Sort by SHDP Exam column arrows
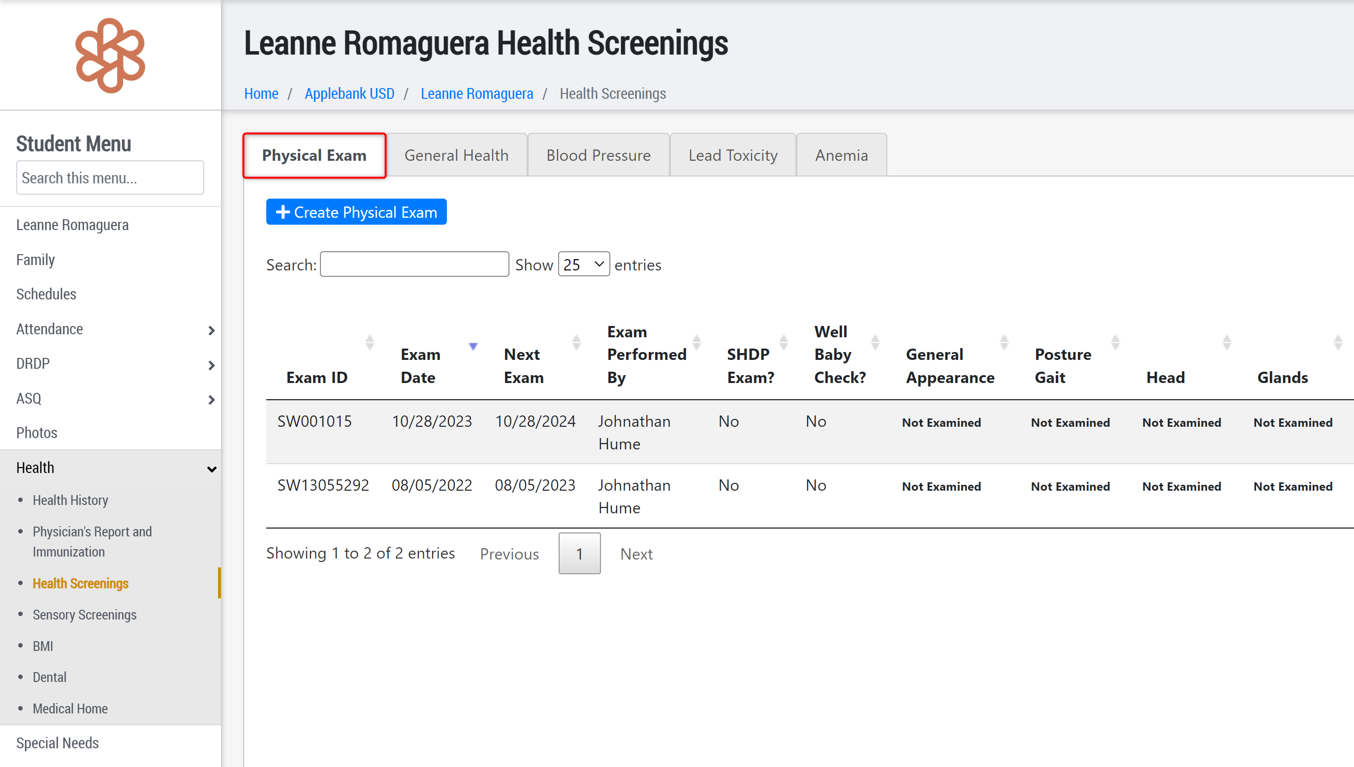1354x767 pixels. (784, 342)
